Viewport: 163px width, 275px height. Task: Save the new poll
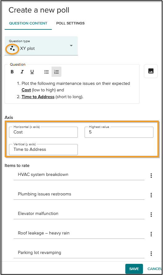click(134, 269)
